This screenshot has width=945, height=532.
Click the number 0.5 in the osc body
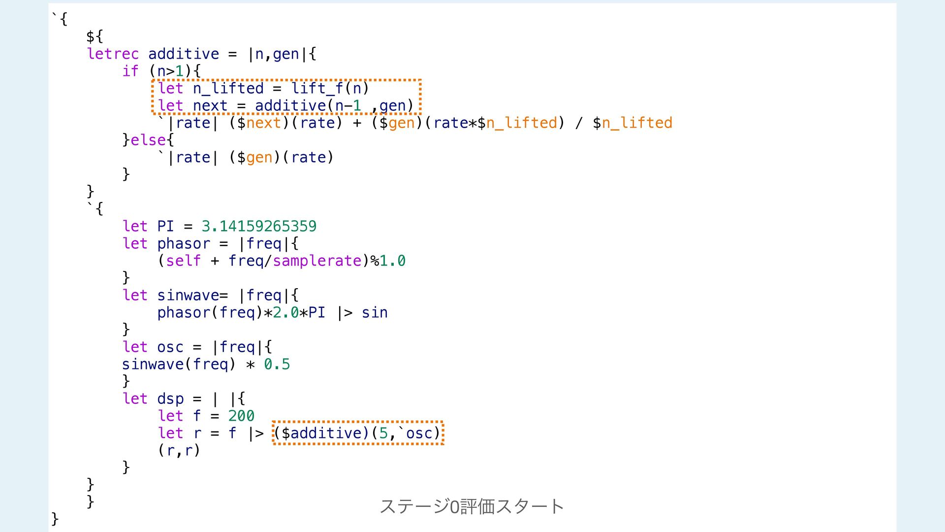point(277,364)
